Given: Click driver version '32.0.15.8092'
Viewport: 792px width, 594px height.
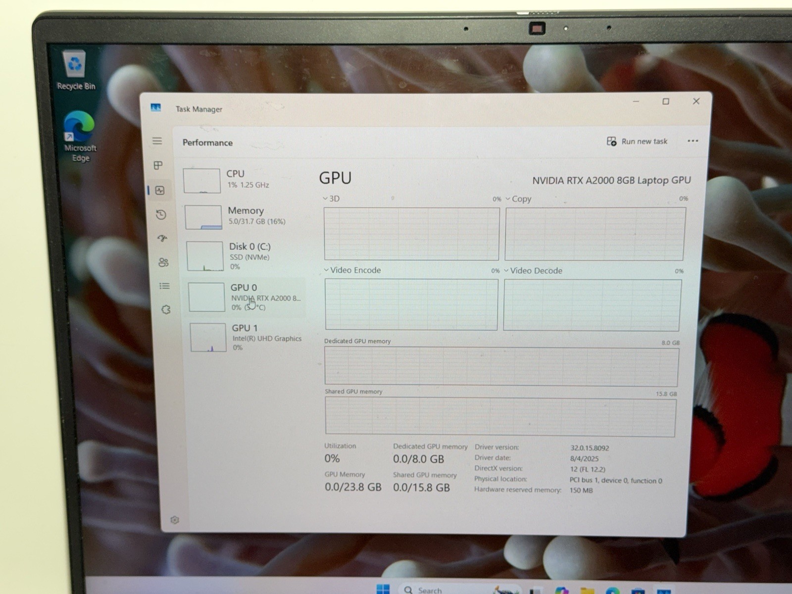Looking at the screenshot, I should pos(590,448).
